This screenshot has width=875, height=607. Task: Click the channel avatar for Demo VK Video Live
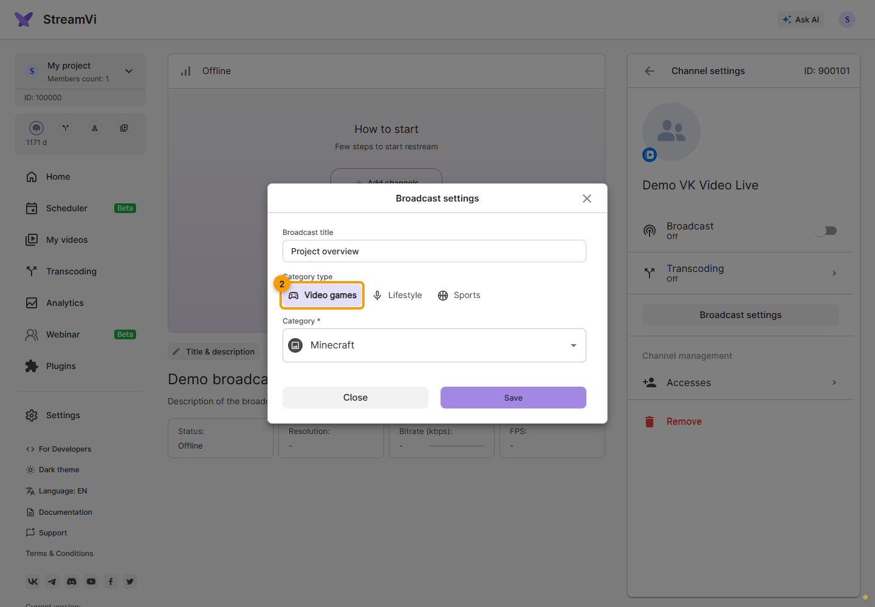(x=671, y=132)
